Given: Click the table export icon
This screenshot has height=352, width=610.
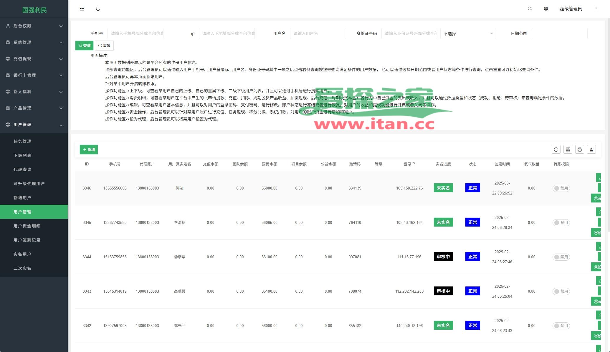Looking at the screenshot, I should pos(591,150).
